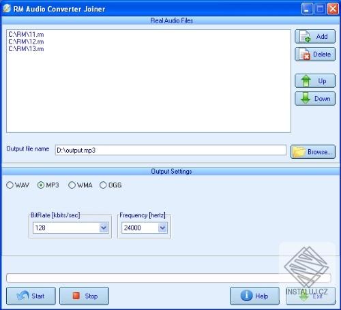Open the Browse folder dialog
This screenshot has height=310, width=341.
coord(313,151)
